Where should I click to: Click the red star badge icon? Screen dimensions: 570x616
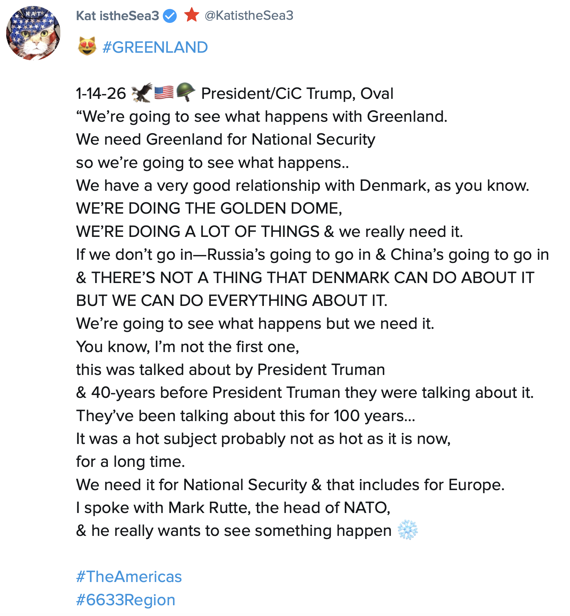[191, 15]
